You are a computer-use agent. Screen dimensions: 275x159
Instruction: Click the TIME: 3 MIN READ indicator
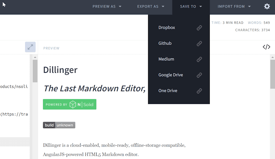point(227,23)
